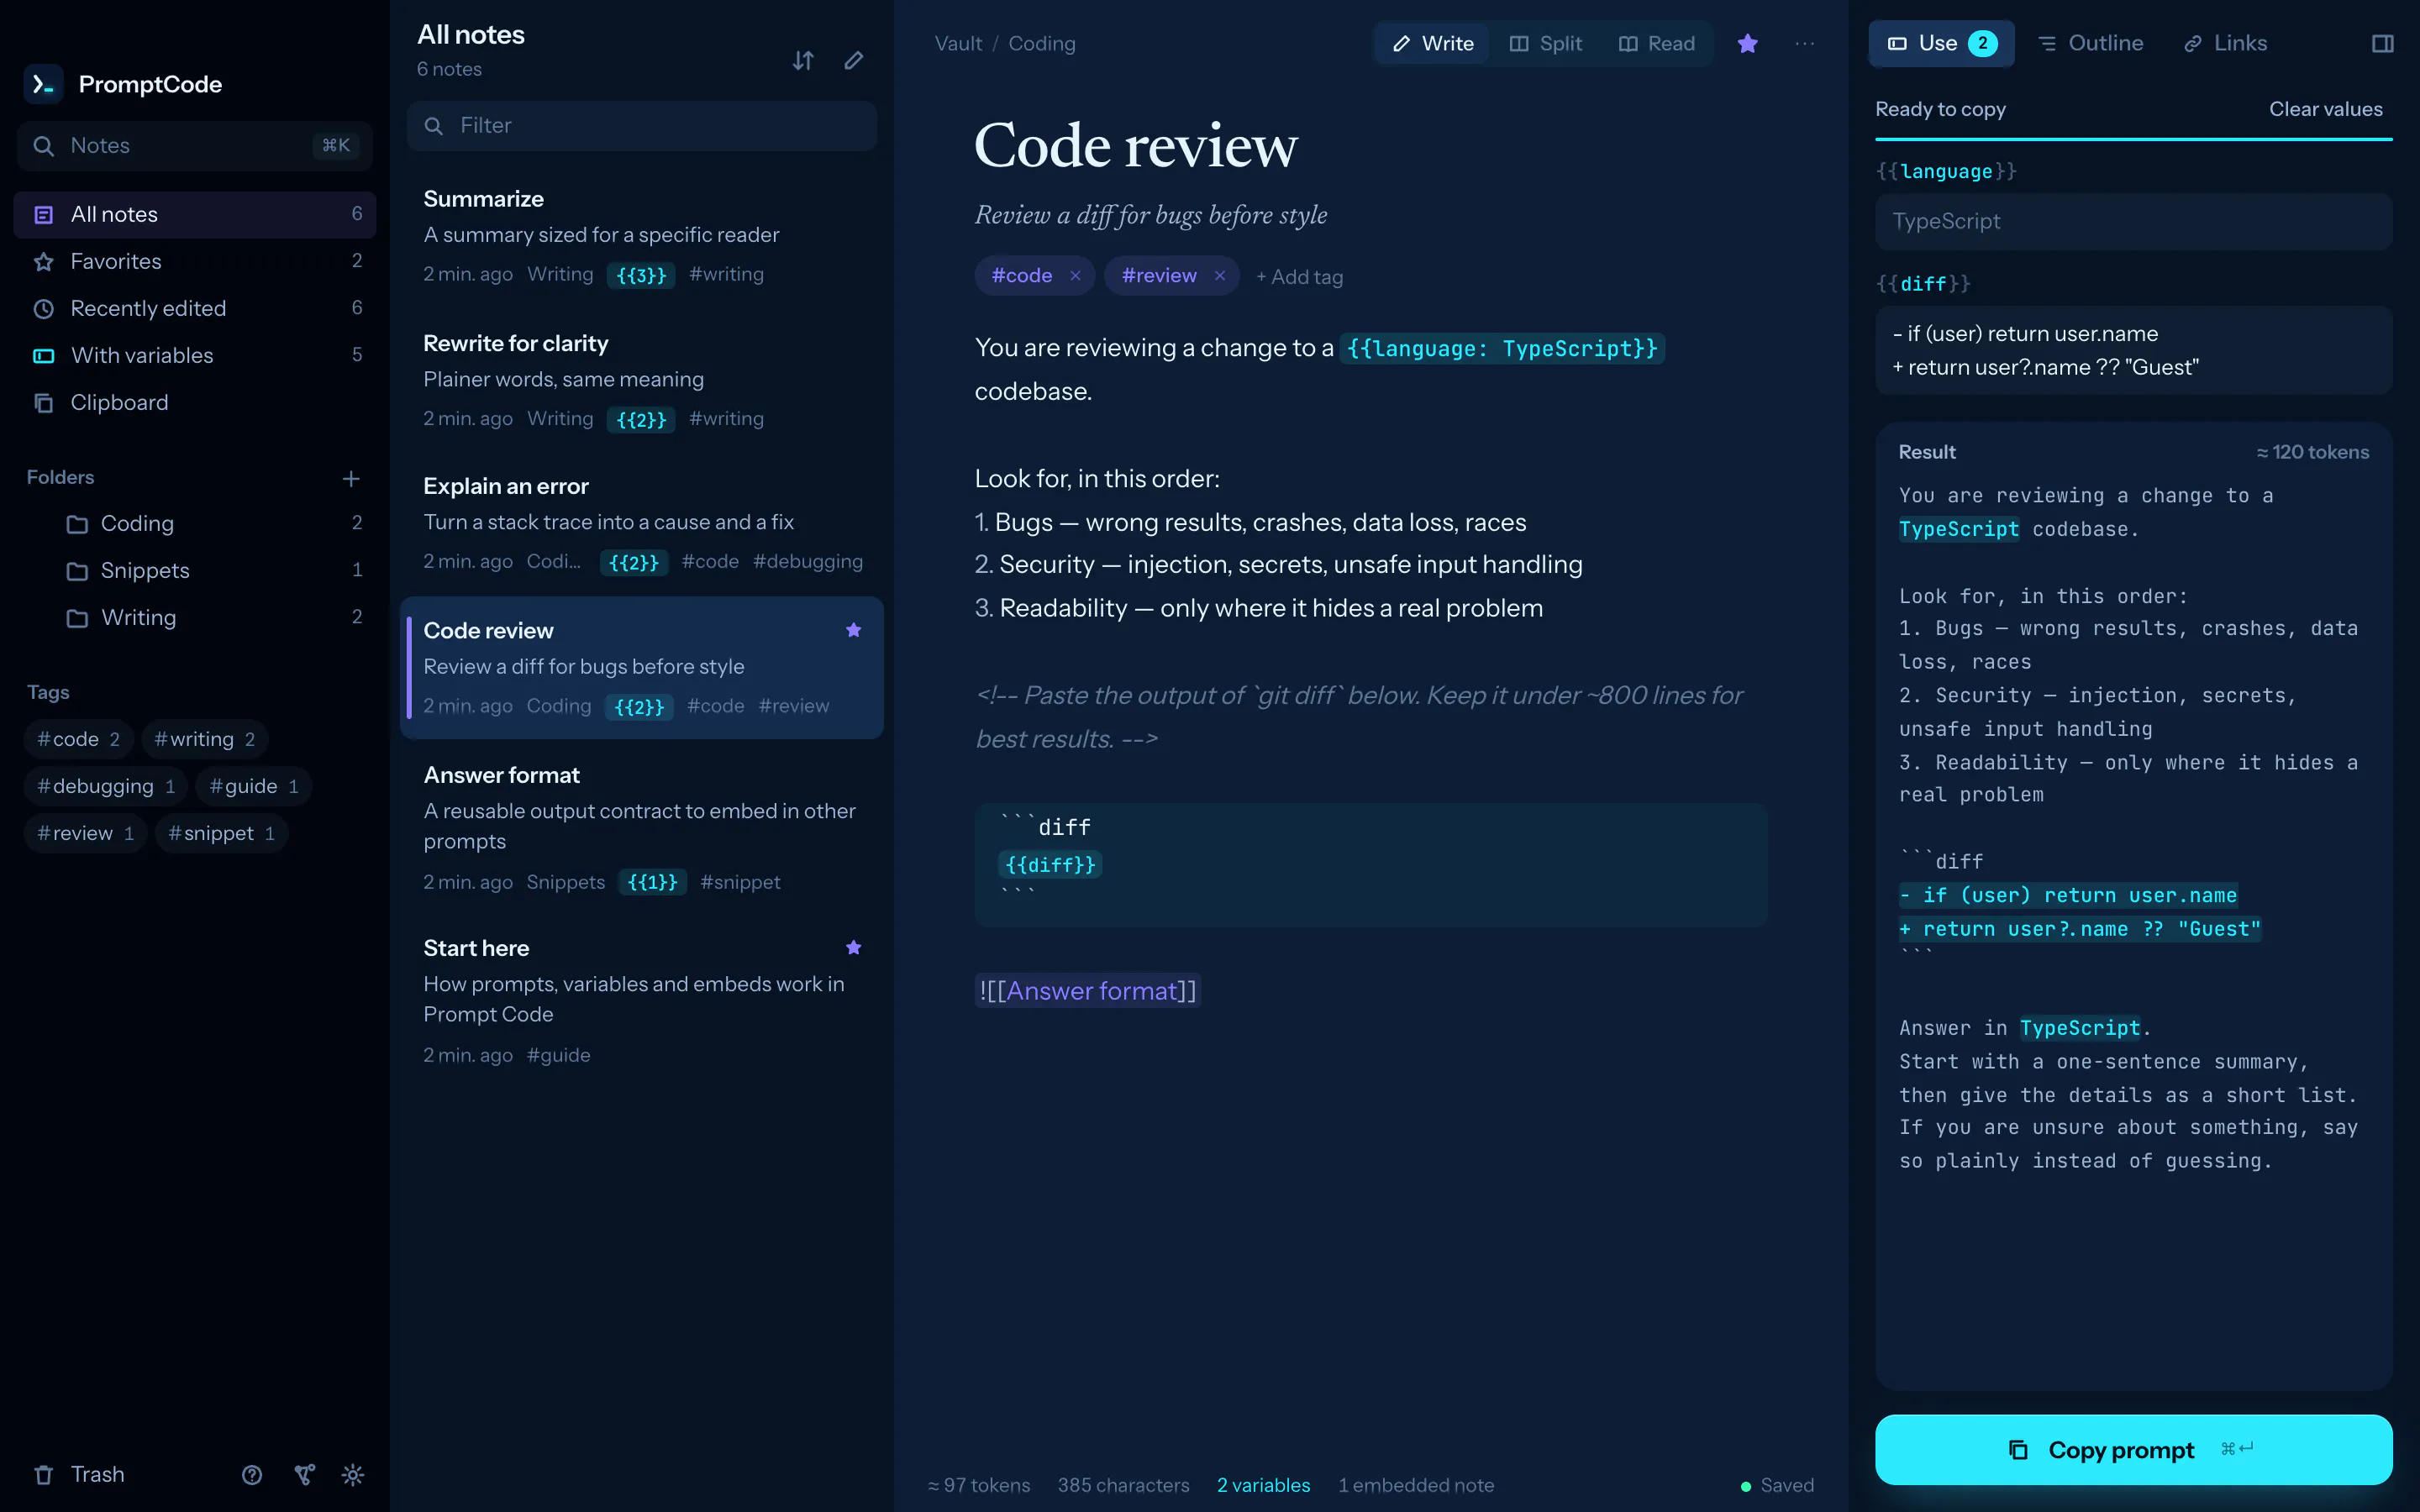Open the Outline tab
The image size is (2420, 1512).
[x=2090, y=44]
